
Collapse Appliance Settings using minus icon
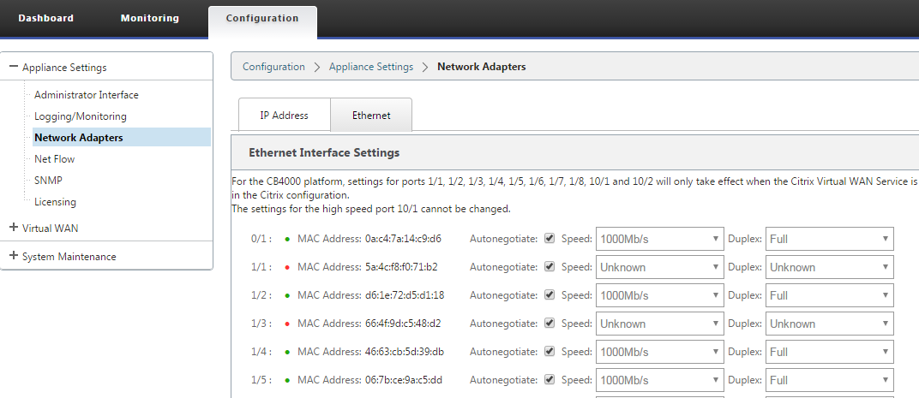click(x=14, y=67)
